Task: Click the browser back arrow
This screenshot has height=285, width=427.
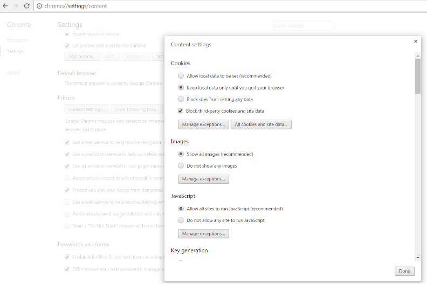Action: pos(5,6)
